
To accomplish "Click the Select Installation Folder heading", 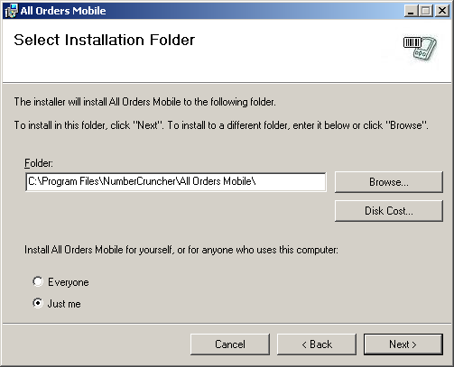I will (105, 40).
